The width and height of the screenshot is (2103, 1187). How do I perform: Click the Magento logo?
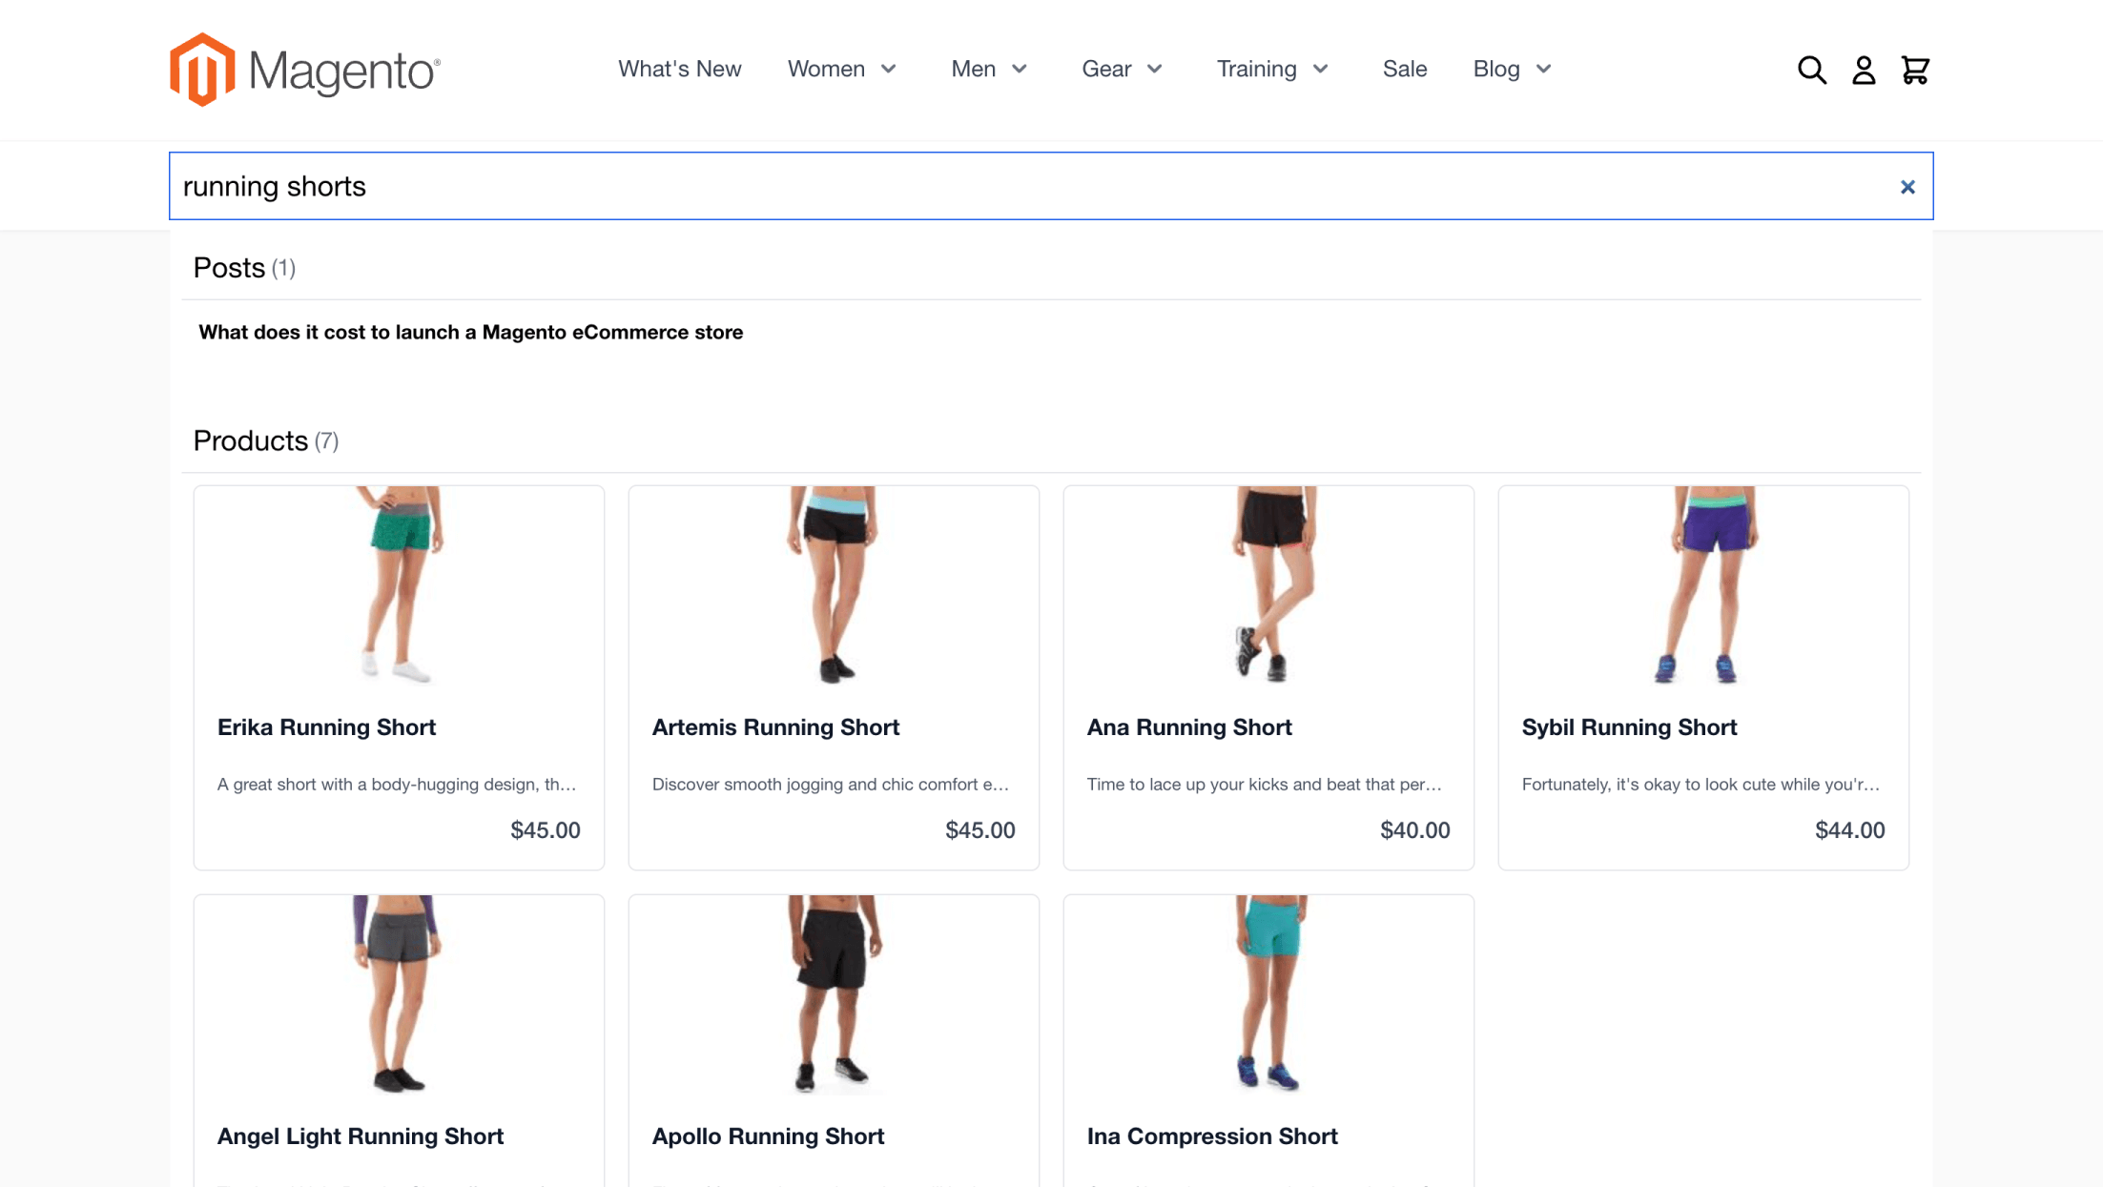pyautogui.click(x=304, y=70)
